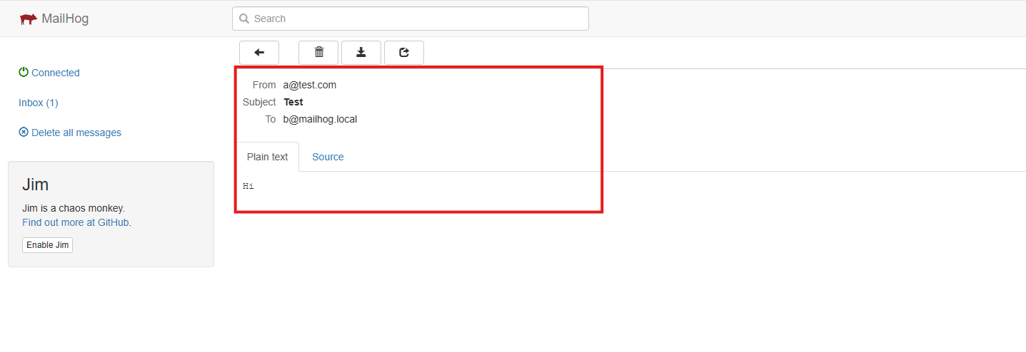Click the MailHog pig logo icon
Image resolution: width=1026 pixels, height=352 pixels.
pyautogui.click(x=28, y=19)
